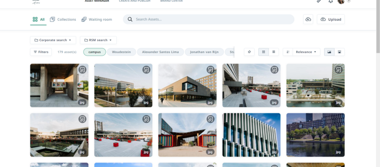Expand the RSM search dropdown

[98, 40]
